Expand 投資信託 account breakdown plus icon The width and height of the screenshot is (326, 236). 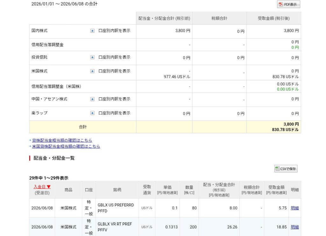92,57
